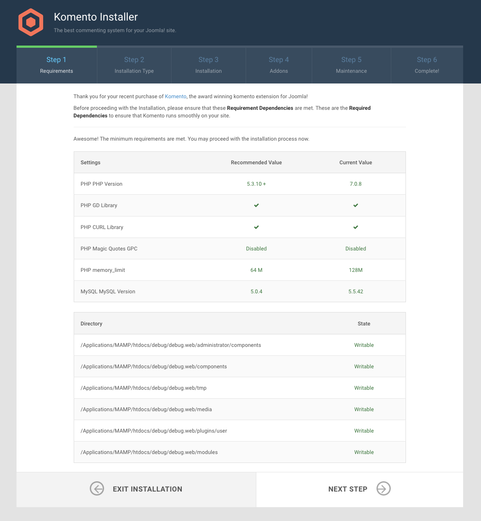The width and height of the screenshot is (481, 521).
Task: Click the 'Settings' column header
Action: click(90, 163)
